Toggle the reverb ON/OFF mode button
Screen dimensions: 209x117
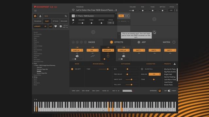point(72,69)
